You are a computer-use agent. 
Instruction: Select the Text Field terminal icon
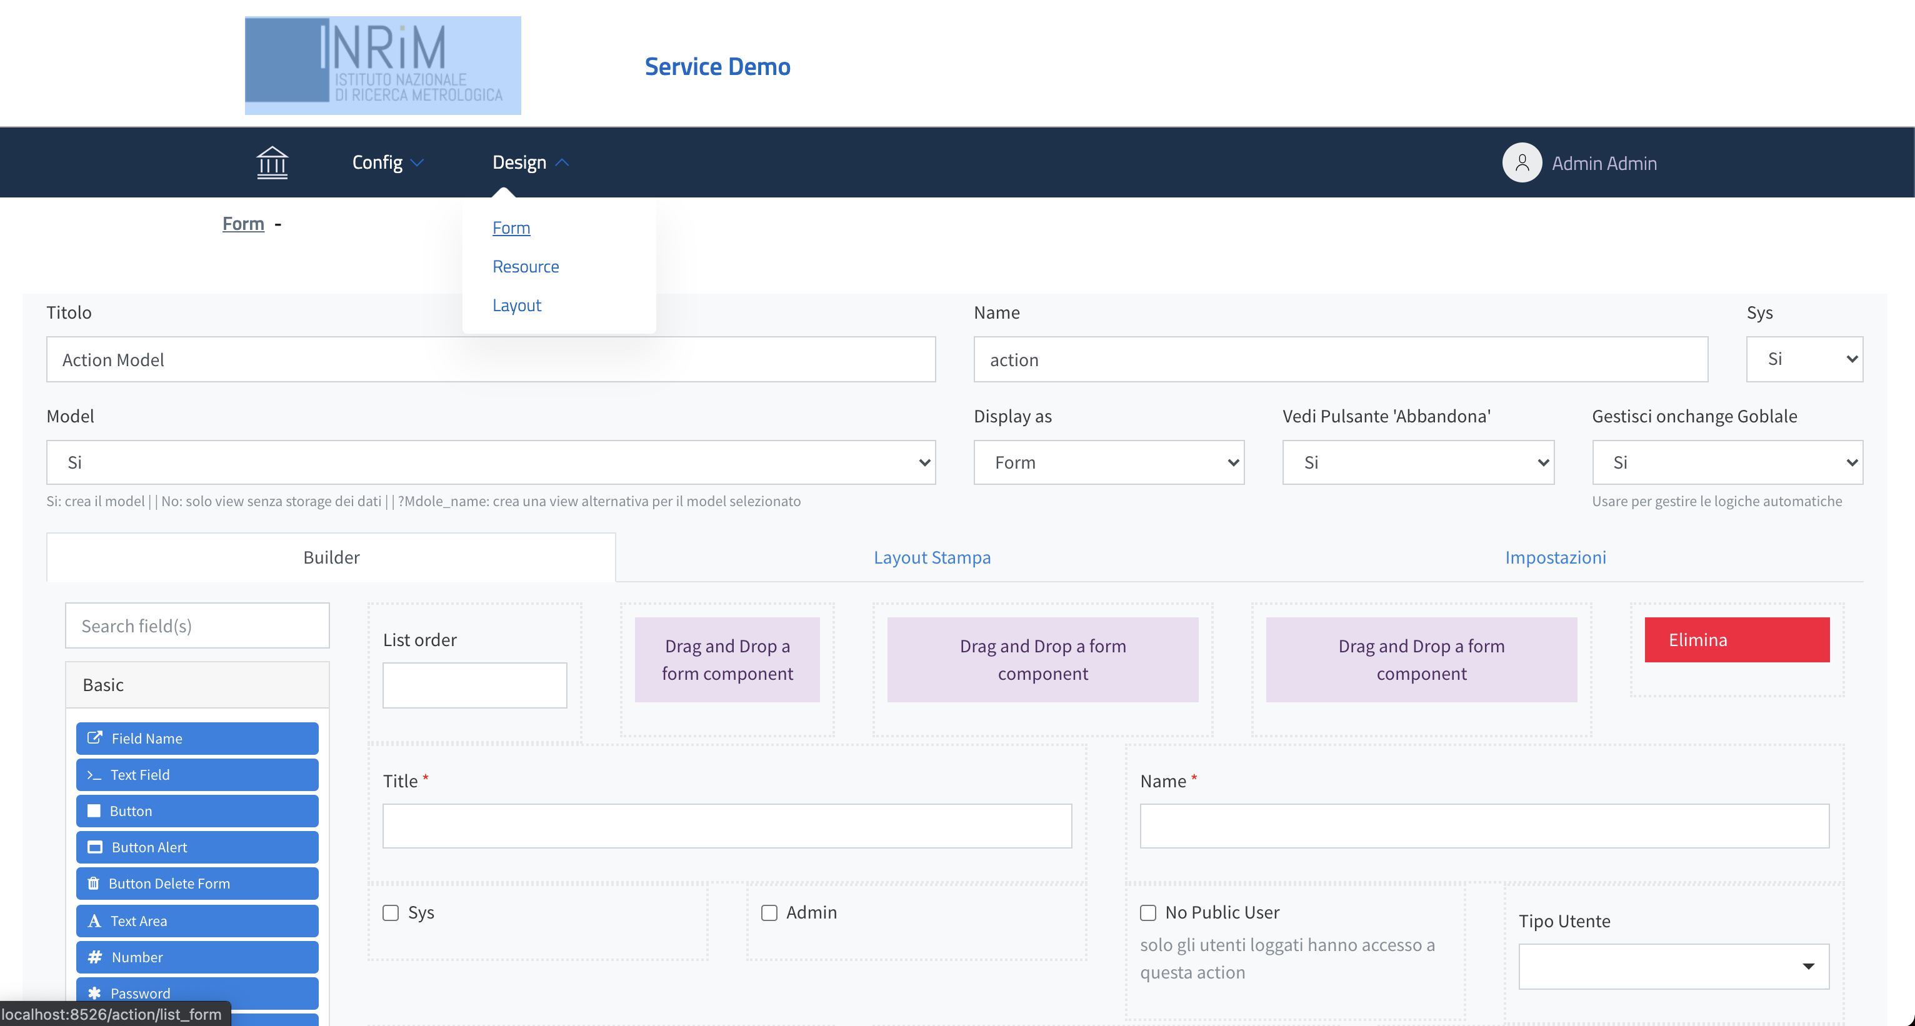[94, 775]
